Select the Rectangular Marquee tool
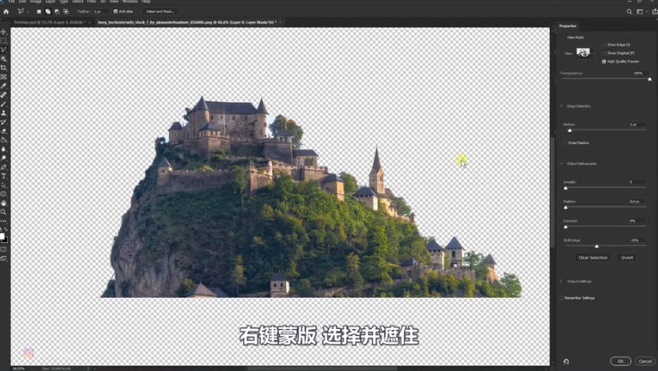The width and height of the screenshot is (658, 371). click(x=4, y=41)
